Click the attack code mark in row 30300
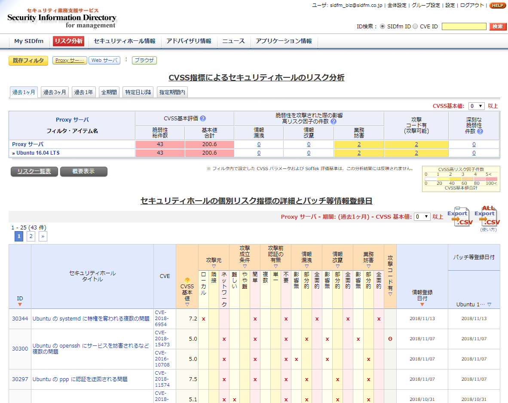 coord(390,339)
